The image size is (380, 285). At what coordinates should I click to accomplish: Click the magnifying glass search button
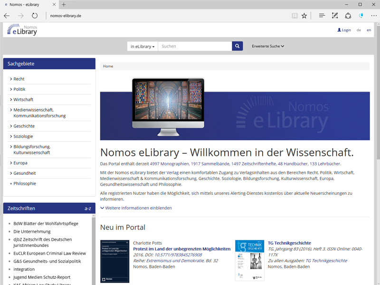coord(237,46)
